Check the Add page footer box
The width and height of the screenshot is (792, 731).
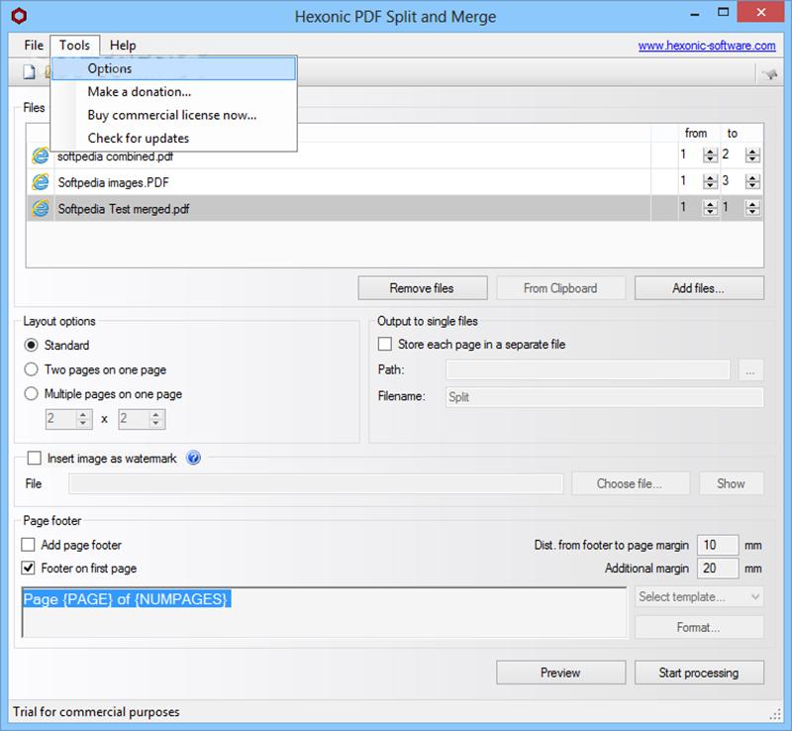click(28, 545)
